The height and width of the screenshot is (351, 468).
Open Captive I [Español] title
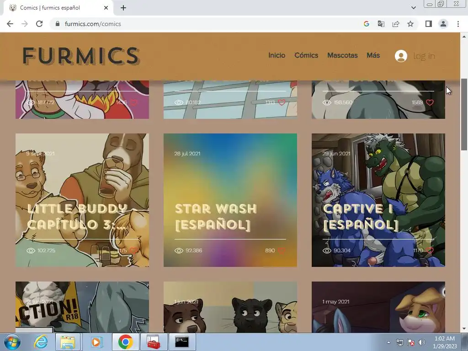pos(361,217)
